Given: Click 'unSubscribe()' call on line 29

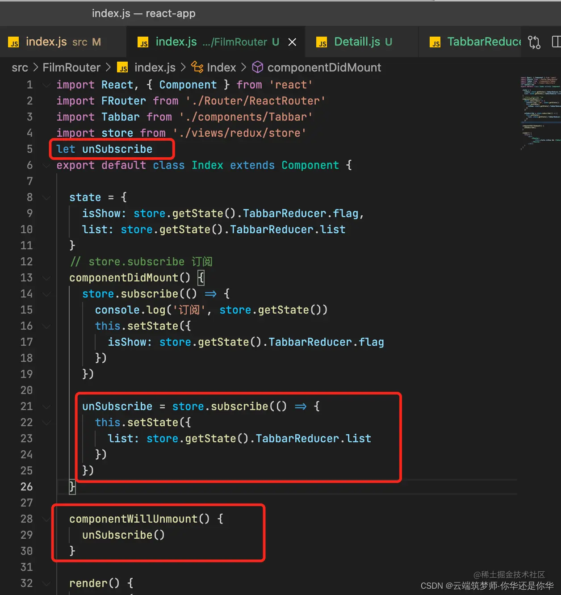Looking at the screenshot, I should pyautogui.click(x=124, y=535).
